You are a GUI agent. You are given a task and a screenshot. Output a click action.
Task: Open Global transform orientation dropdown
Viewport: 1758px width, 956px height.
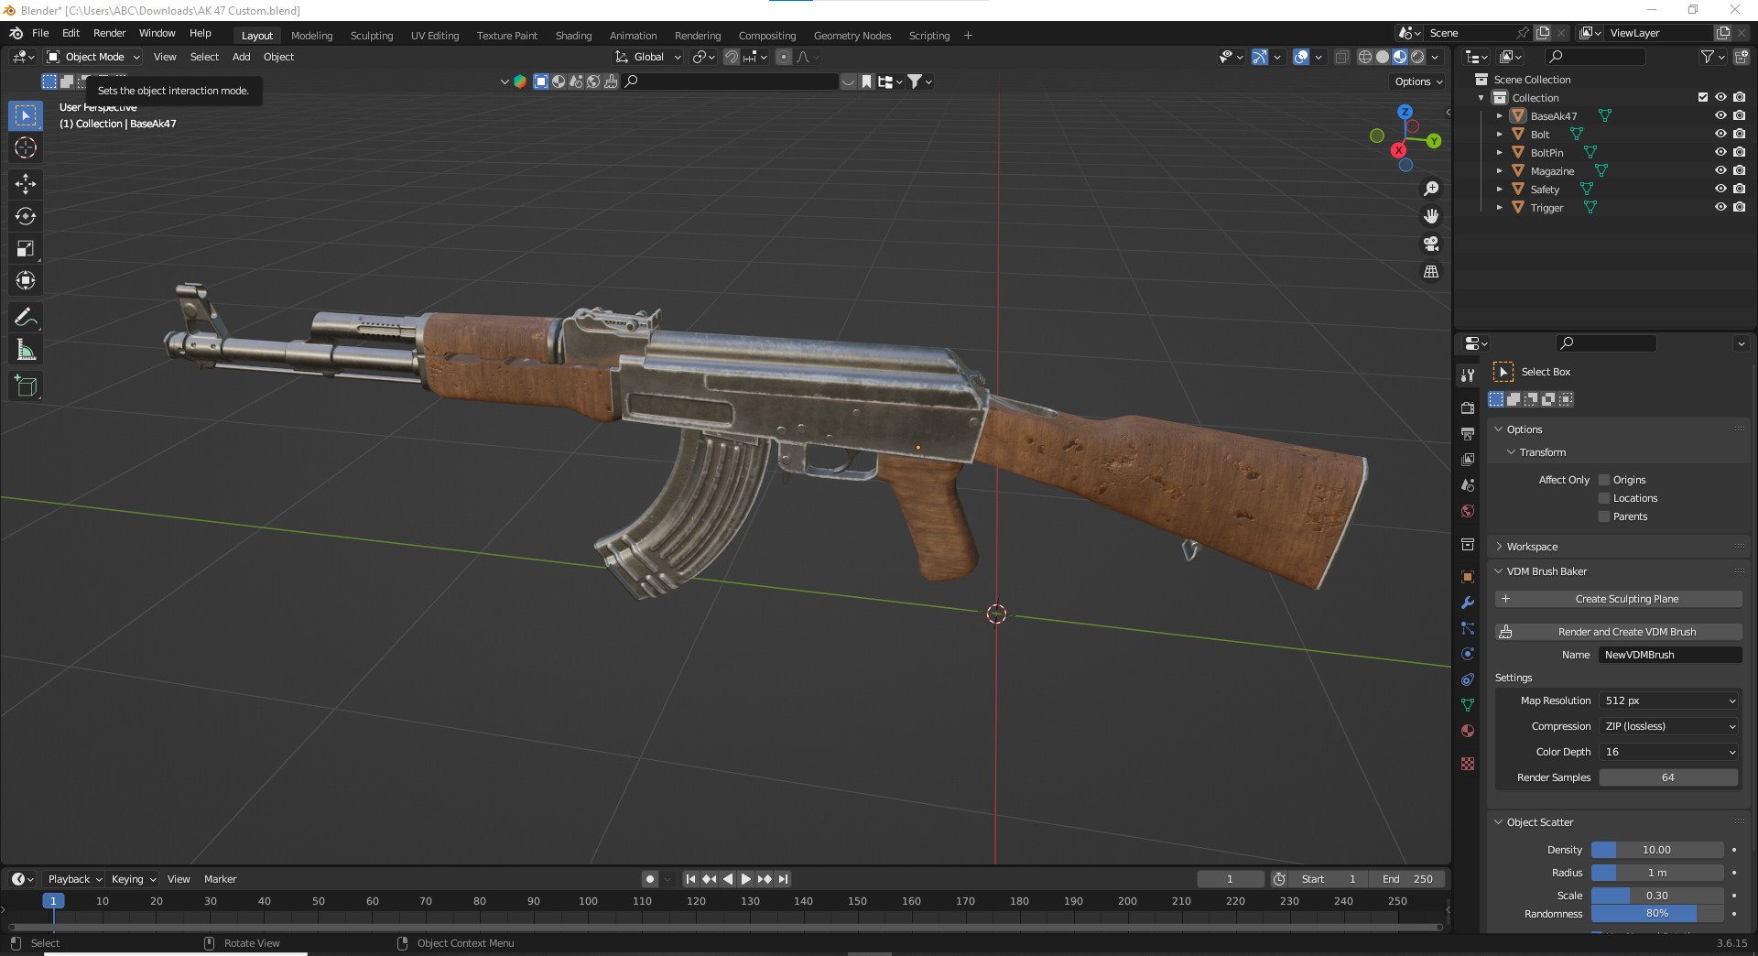point(648,57)
